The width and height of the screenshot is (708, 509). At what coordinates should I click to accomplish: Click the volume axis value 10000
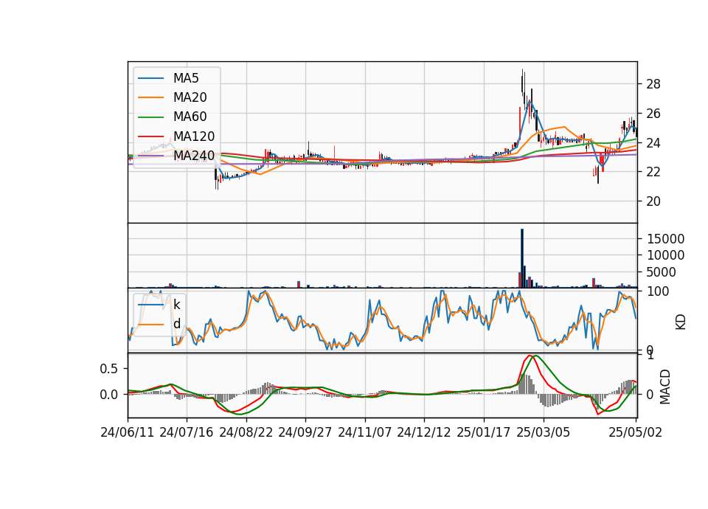coord(665,256)
